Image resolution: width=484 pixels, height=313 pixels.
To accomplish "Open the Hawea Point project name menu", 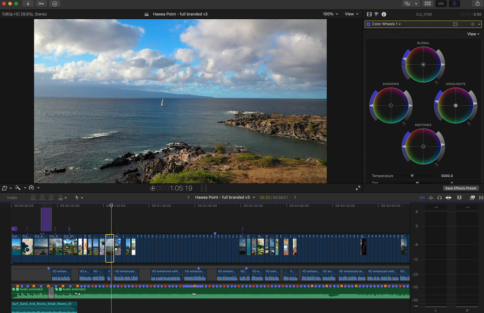I will click(x=224, y=197).
